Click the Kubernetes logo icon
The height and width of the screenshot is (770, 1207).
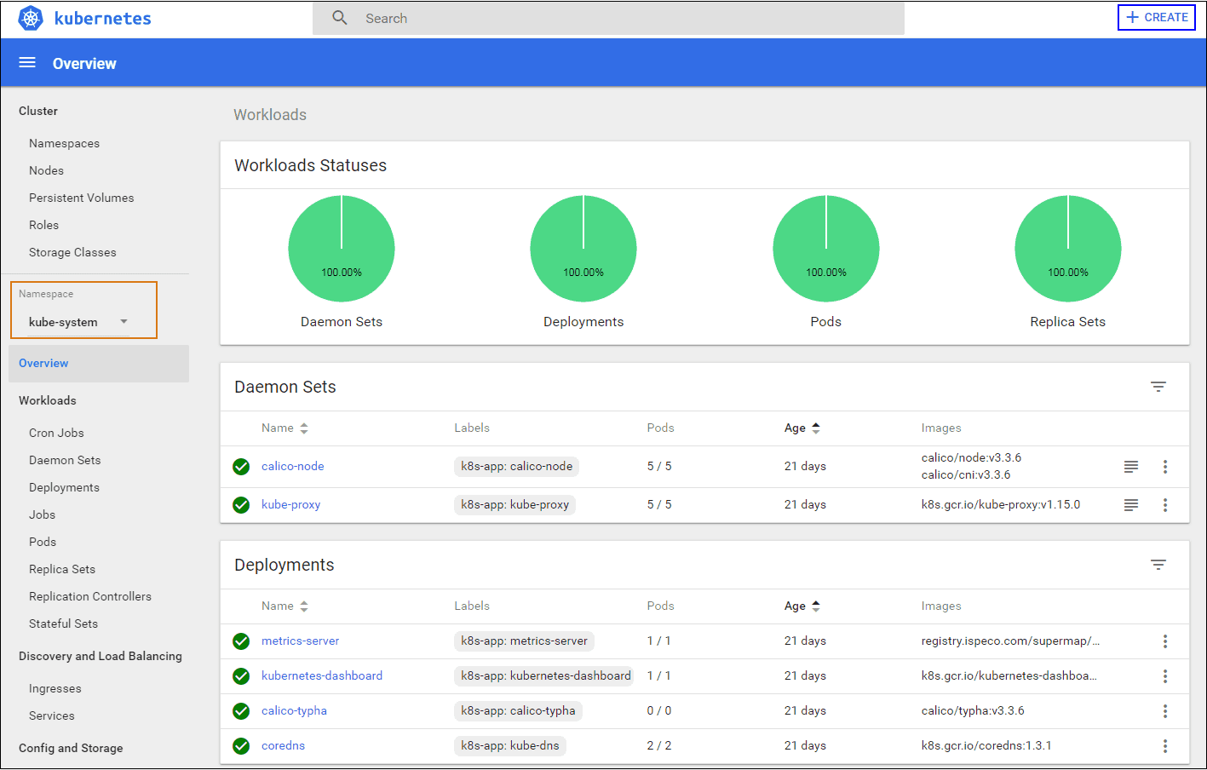pyautogui.click(x=31, y=18)
